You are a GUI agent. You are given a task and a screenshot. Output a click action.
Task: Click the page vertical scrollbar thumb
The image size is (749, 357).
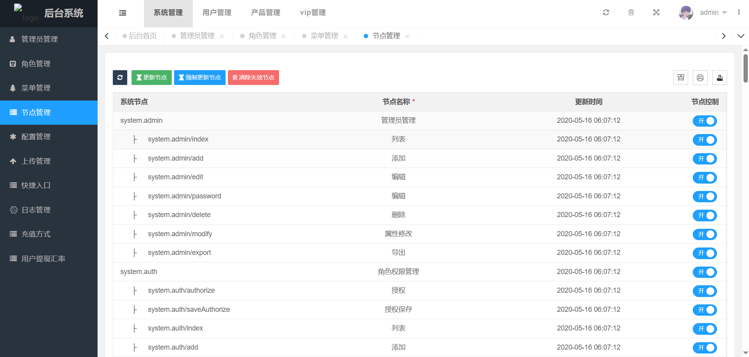[x=745, y=68]
